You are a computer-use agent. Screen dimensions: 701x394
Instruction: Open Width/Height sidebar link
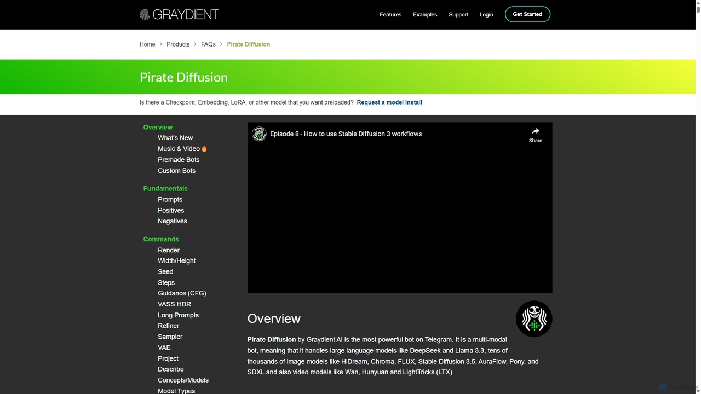176,261
